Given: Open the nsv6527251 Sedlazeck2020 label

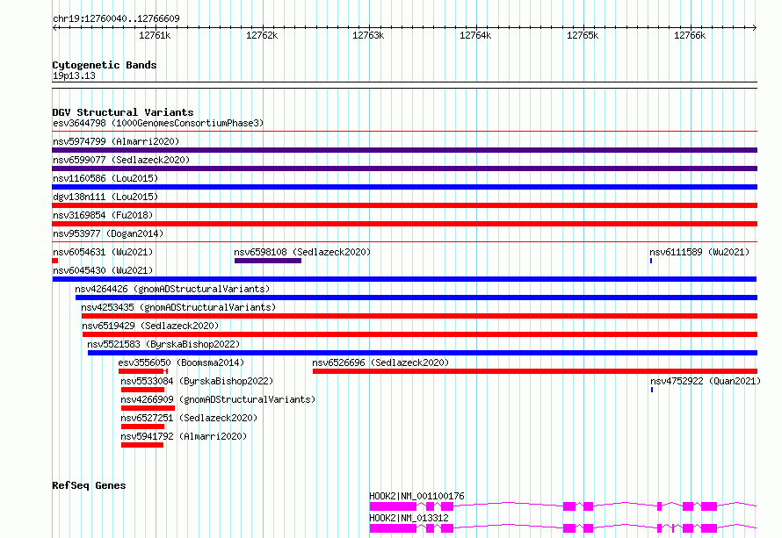Looking at the screenshot, I should coord(189,418).
